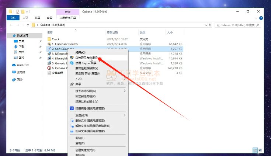Open the 查看 ribbon tab

tap(50, 18)
